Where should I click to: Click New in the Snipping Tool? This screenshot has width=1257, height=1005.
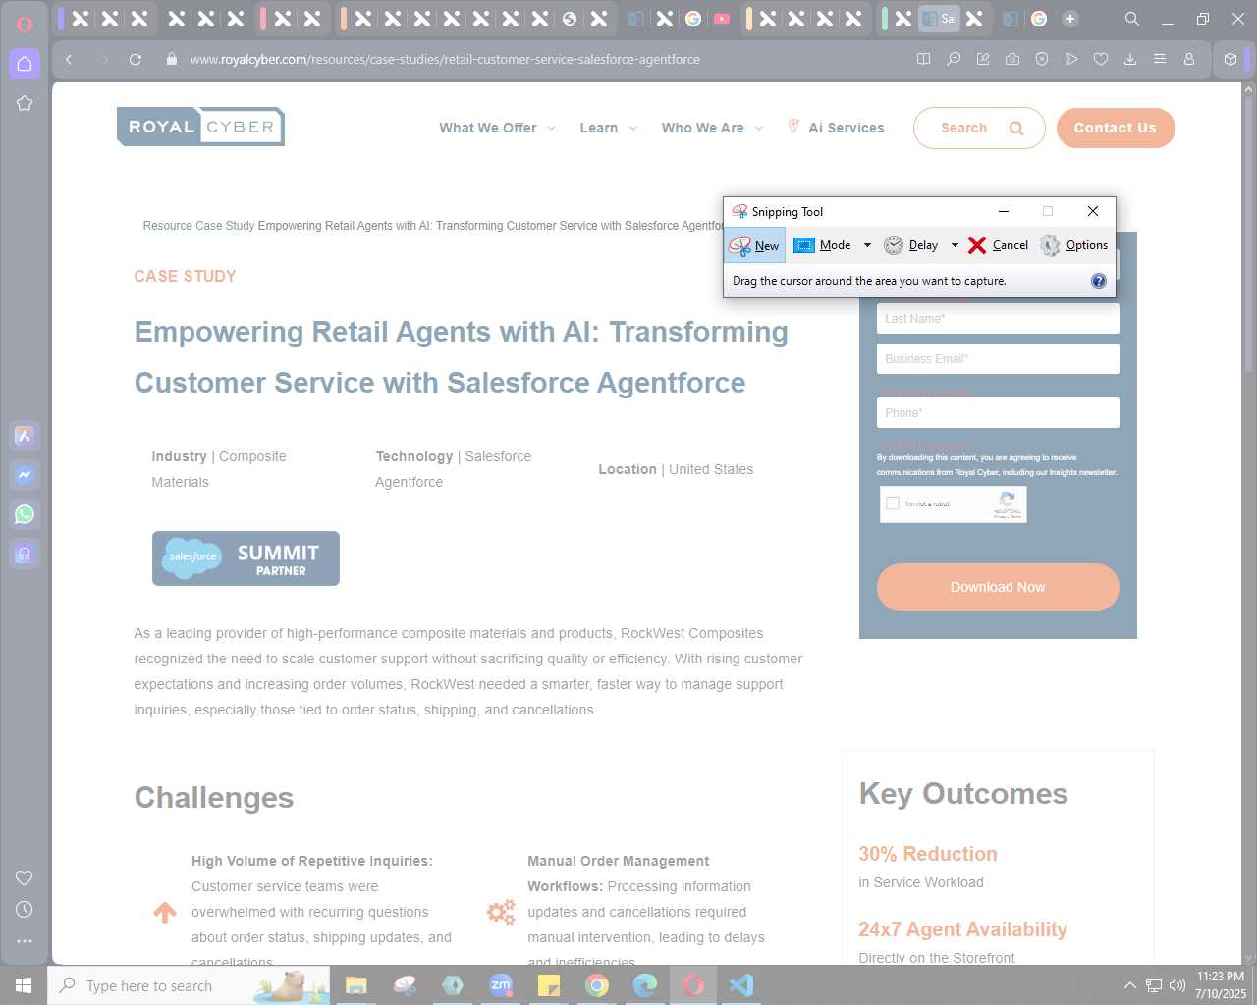pyautogui.click(x=755, y=245)
